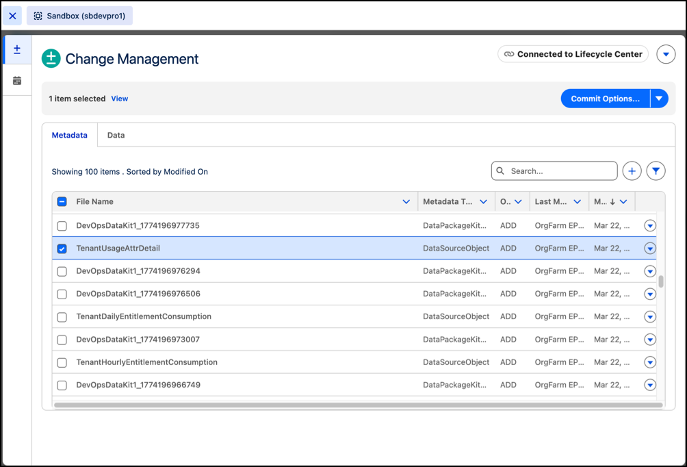687x467 pixels.
Task: Click the TenantHourlyEntitlementConsumption file name
Action: pyautogui.click(x=147, y=362)
